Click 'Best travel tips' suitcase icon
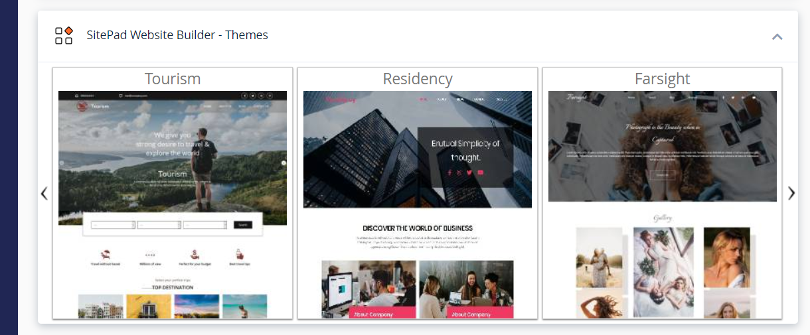 tap(239, 254)
